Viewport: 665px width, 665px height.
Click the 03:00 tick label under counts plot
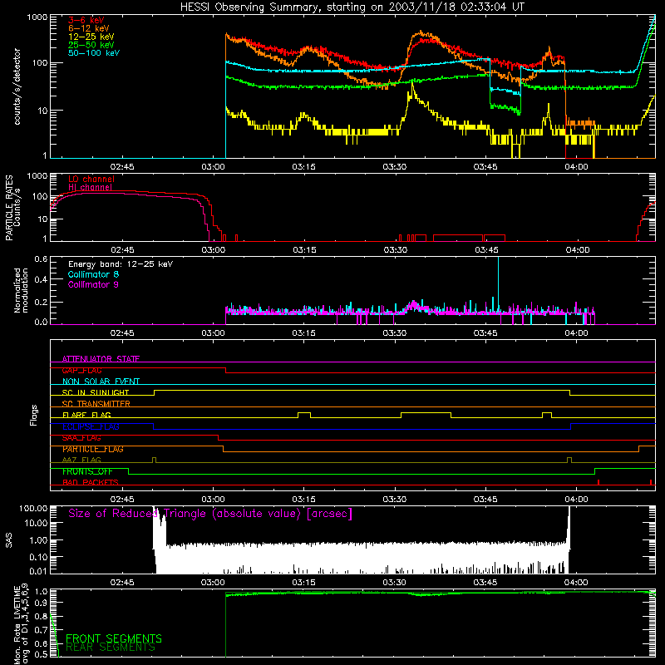point(214,167)
